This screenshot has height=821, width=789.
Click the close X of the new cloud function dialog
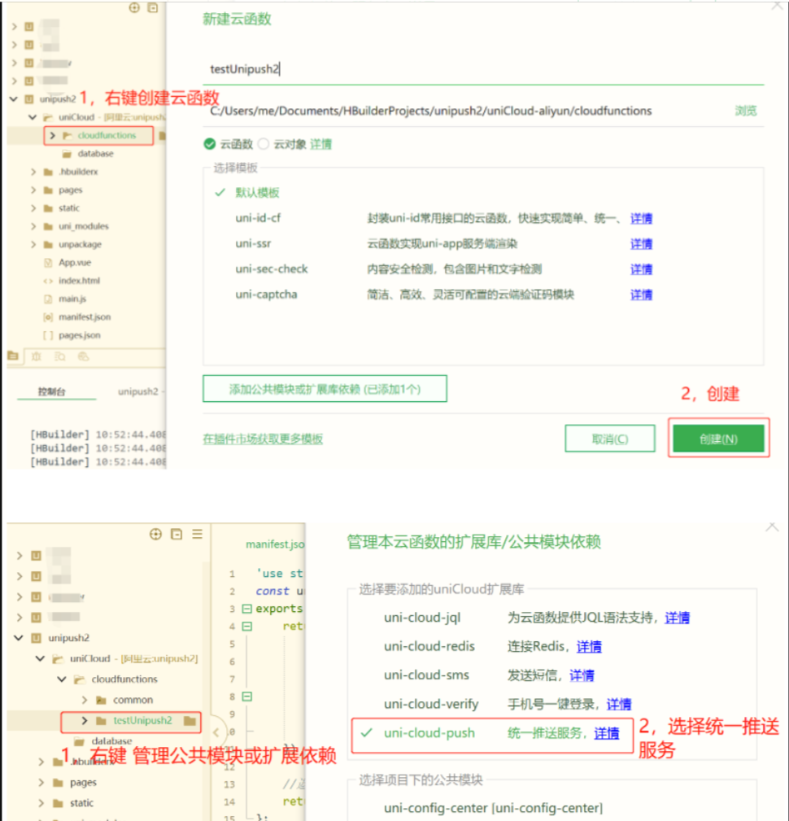[778, 6]
